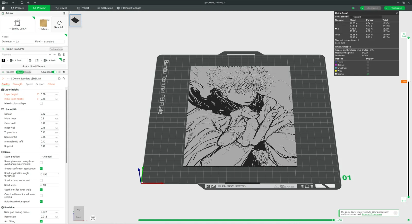The width and height of the screenshot is (412, 224).
Task: Open the Device tab
Action: tap(61, 8)
